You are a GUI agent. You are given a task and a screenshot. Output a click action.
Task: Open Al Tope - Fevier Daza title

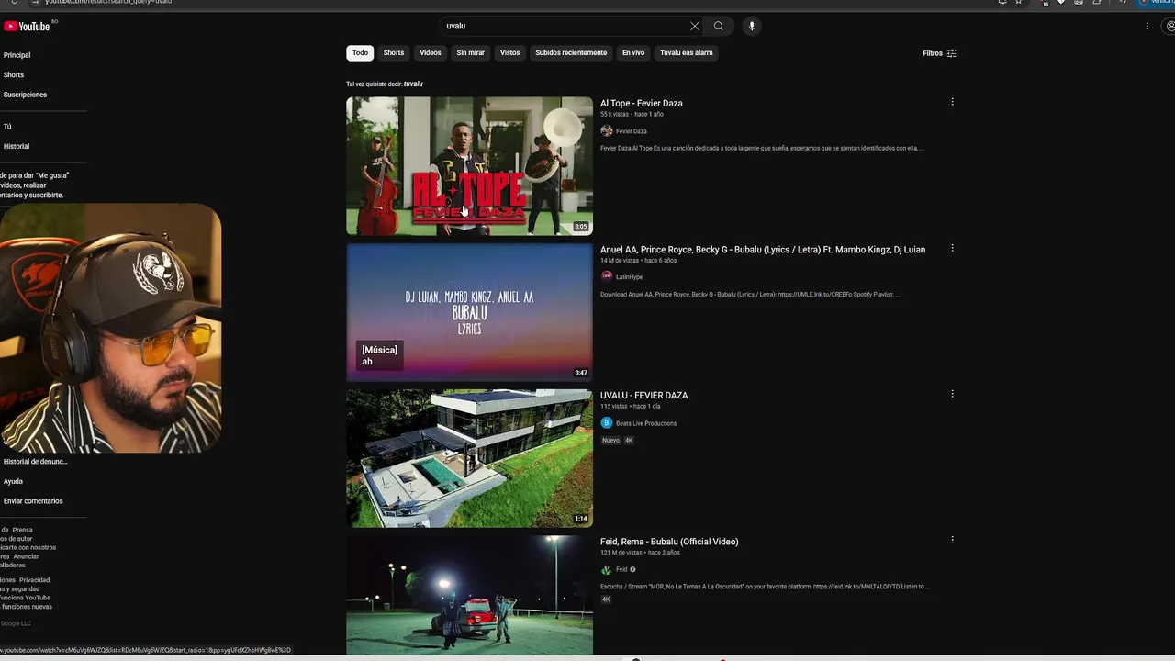tap(642, 103)
